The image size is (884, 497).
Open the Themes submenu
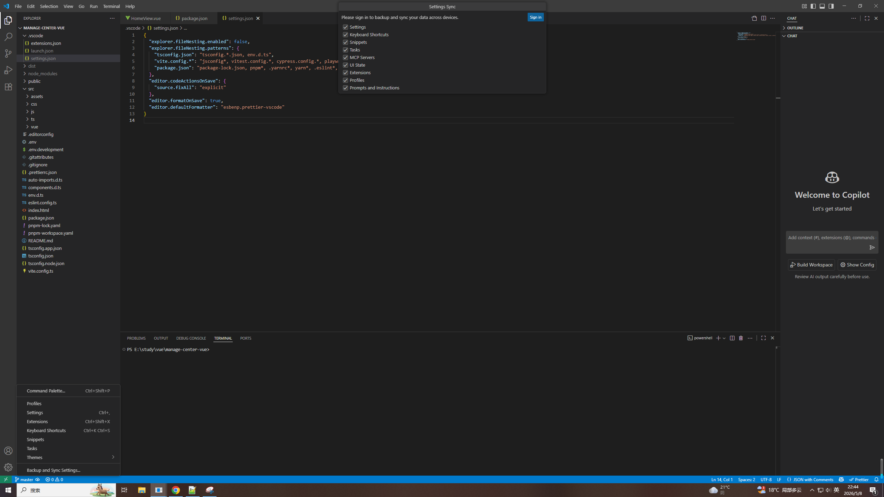(68, 457)
